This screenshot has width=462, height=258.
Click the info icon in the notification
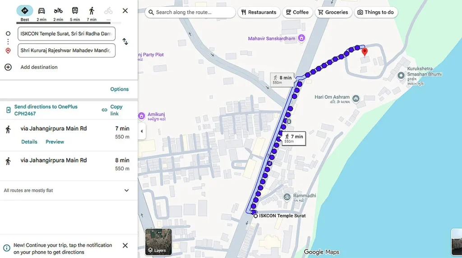coord(6,248)
